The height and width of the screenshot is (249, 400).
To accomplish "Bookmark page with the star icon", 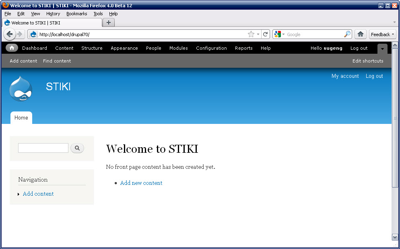I will 251,34.
